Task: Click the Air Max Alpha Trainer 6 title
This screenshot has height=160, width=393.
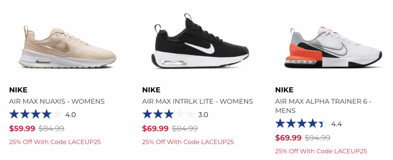Action: (x=324, y=106)
